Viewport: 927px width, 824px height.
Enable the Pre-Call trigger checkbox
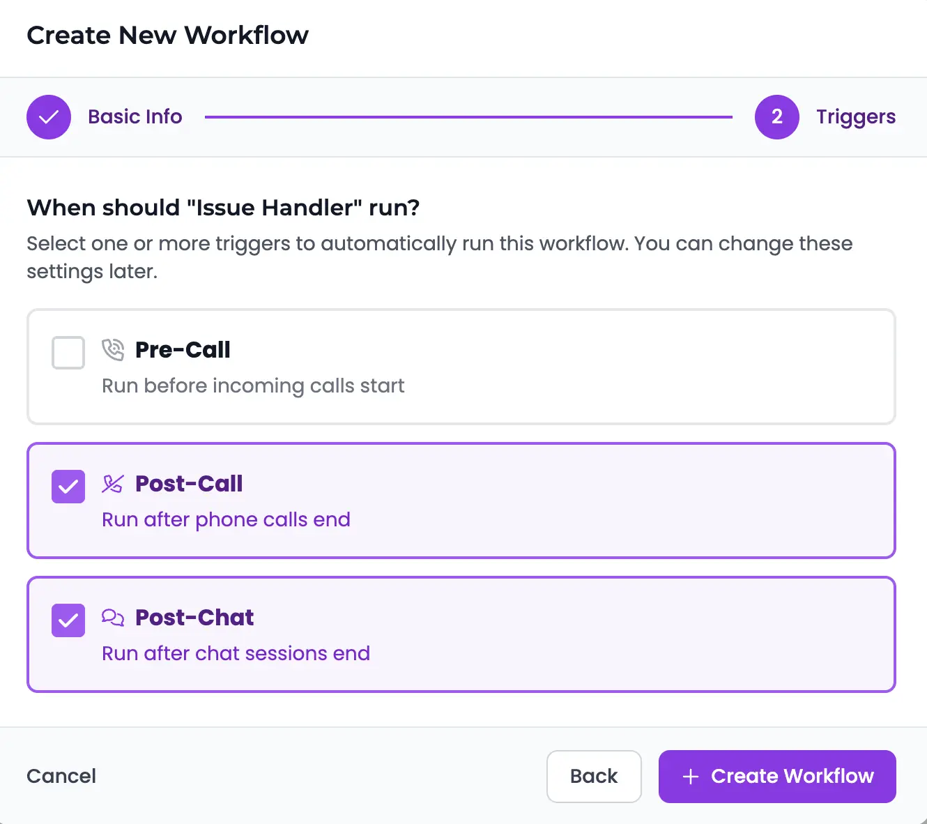(68, 353)
